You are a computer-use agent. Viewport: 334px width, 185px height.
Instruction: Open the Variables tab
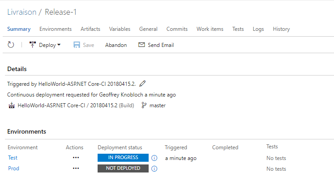[x=120, y=29]
